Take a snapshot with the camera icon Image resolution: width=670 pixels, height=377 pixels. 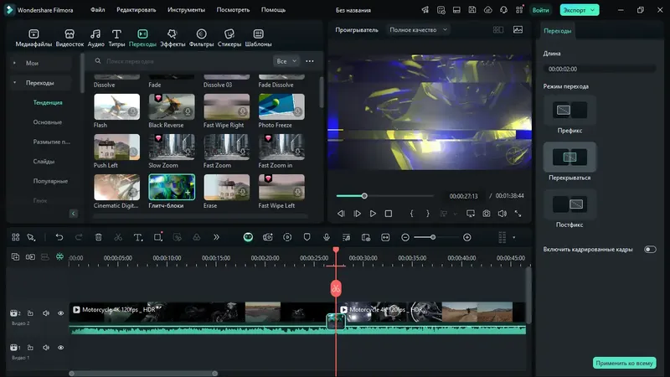pyautogui.click(x=487, y=214)
